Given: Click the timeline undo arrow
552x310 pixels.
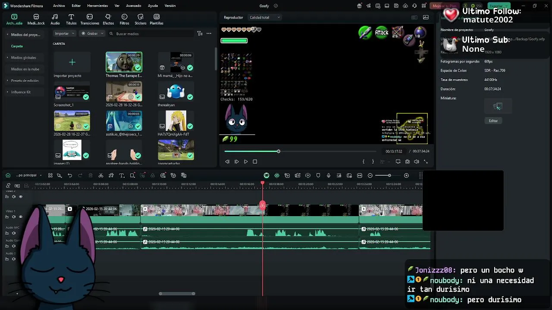Looking at the screenshot, I should [70, 175].
